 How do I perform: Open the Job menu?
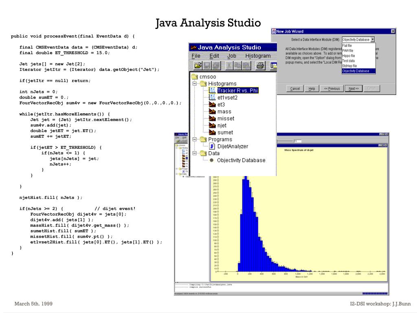(x=232, y=56)
